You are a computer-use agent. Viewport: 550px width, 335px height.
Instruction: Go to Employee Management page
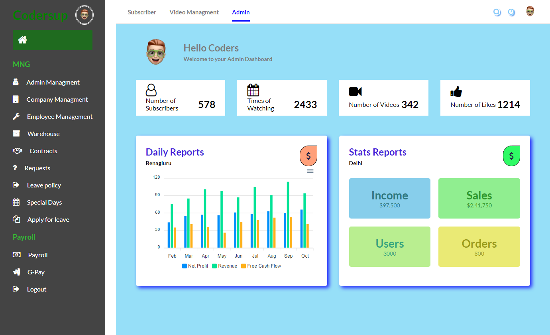[x=60, y=116]
